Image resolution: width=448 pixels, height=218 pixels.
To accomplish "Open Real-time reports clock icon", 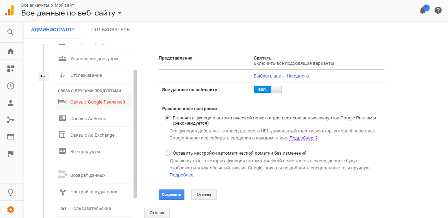I will [11, 86].
